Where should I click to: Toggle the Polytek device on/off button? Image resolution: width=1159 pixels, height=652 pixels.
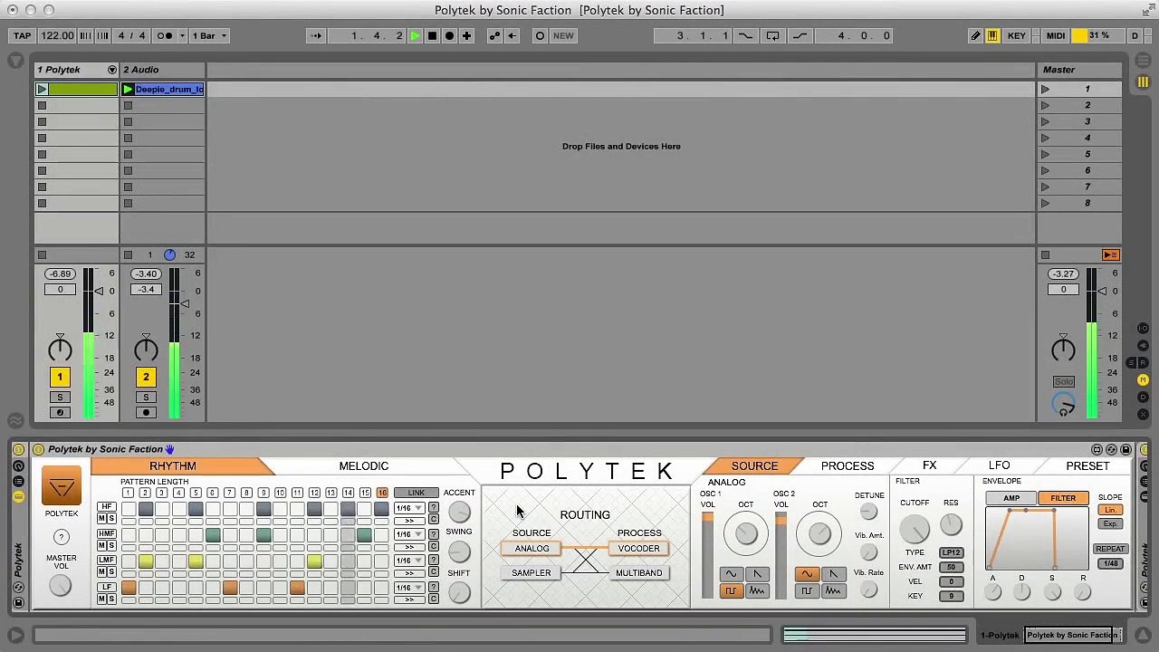click(38, 449)
